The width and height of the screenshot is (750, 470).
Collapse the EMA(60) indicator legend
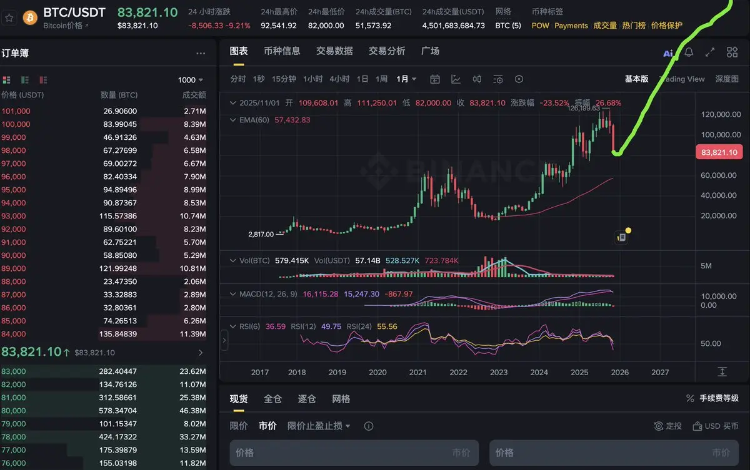point(234,120)
